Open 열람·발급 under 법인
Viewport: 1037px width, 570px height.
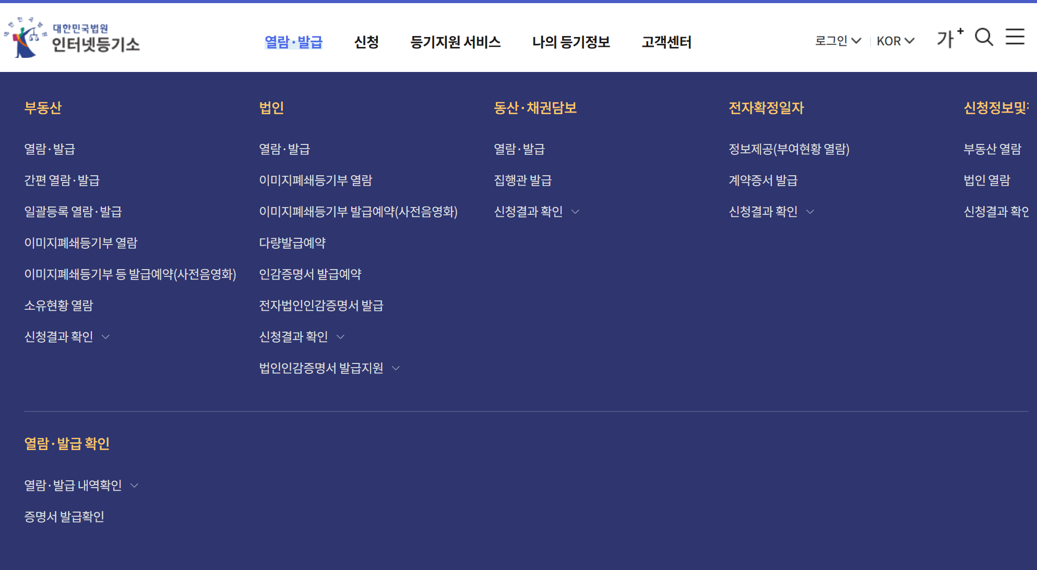point(284,149)
